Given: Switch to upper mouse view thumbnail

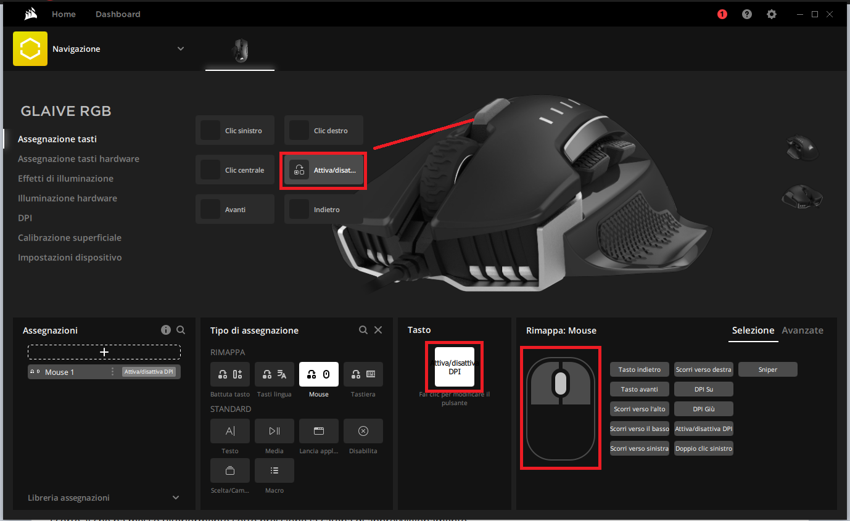Looking at the screenshot, I should pos(802,149).
